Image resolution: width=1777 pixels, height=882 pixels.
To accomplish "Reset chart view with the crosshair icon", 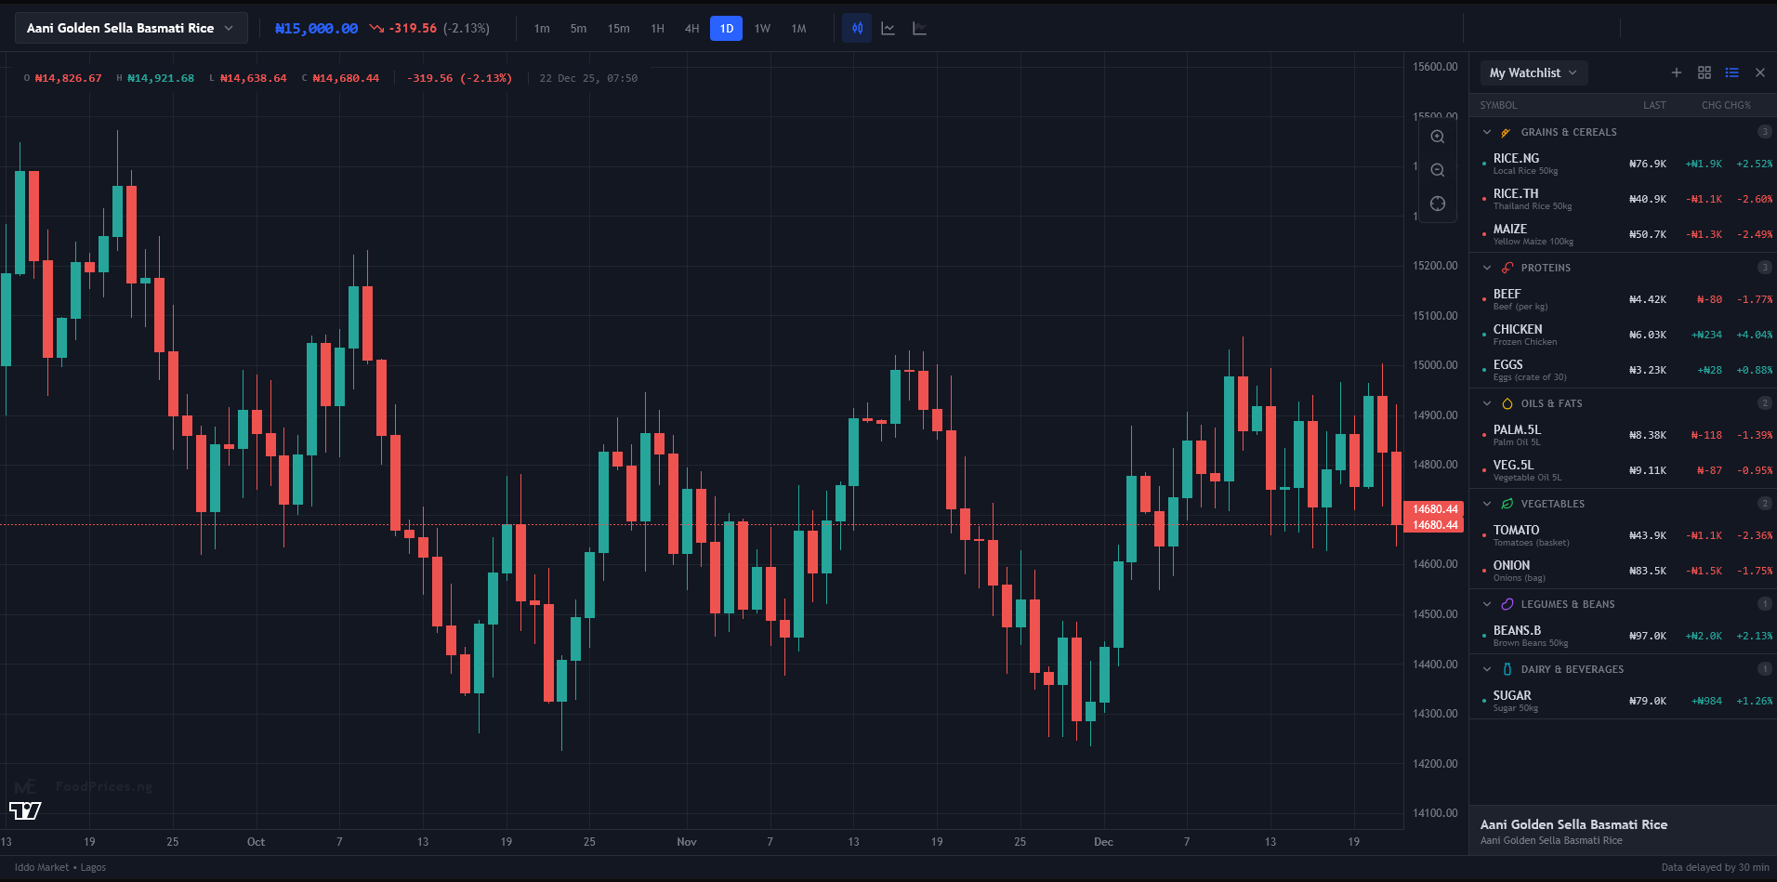I will click(x=1437, y=204).
